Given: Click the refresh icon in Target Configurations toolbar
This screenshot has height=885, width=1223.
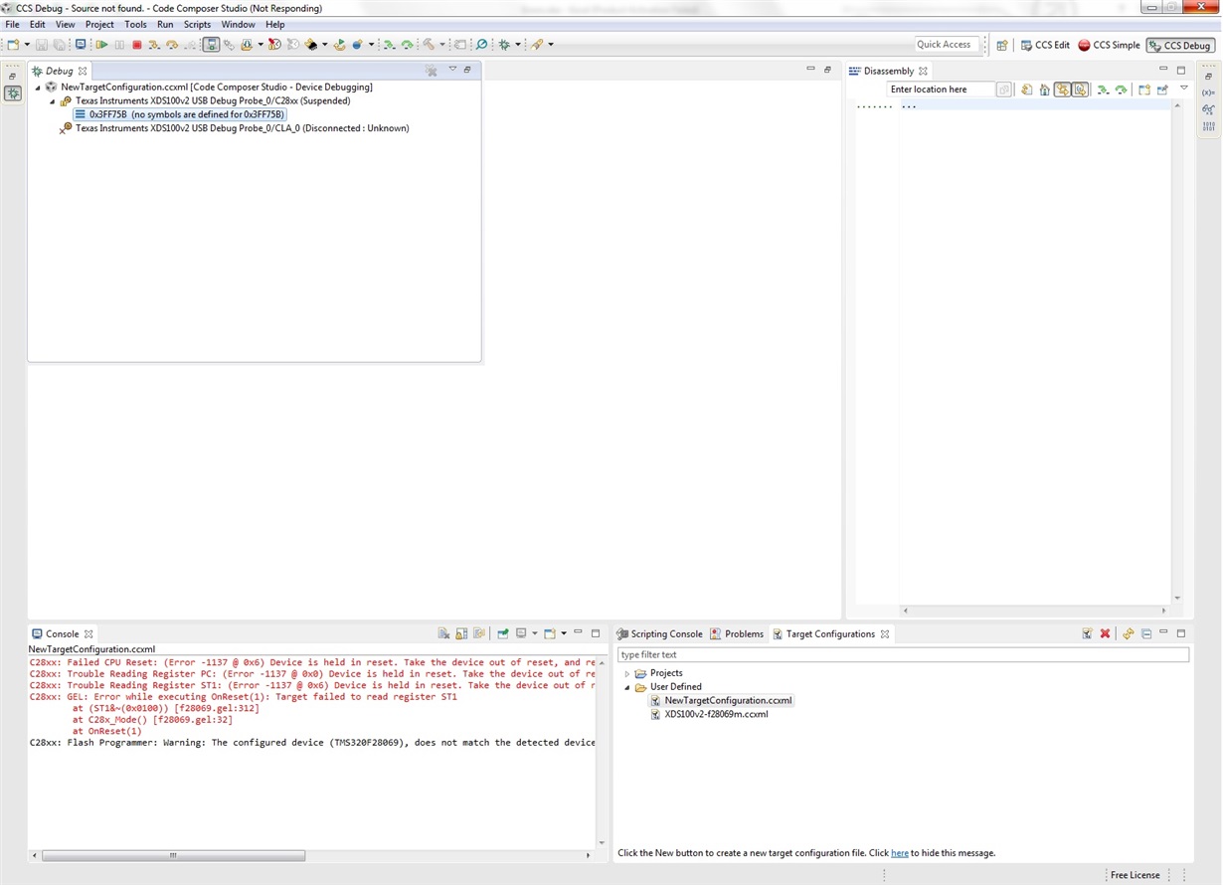Looking at the screenshot, I should coord(1128,633).
